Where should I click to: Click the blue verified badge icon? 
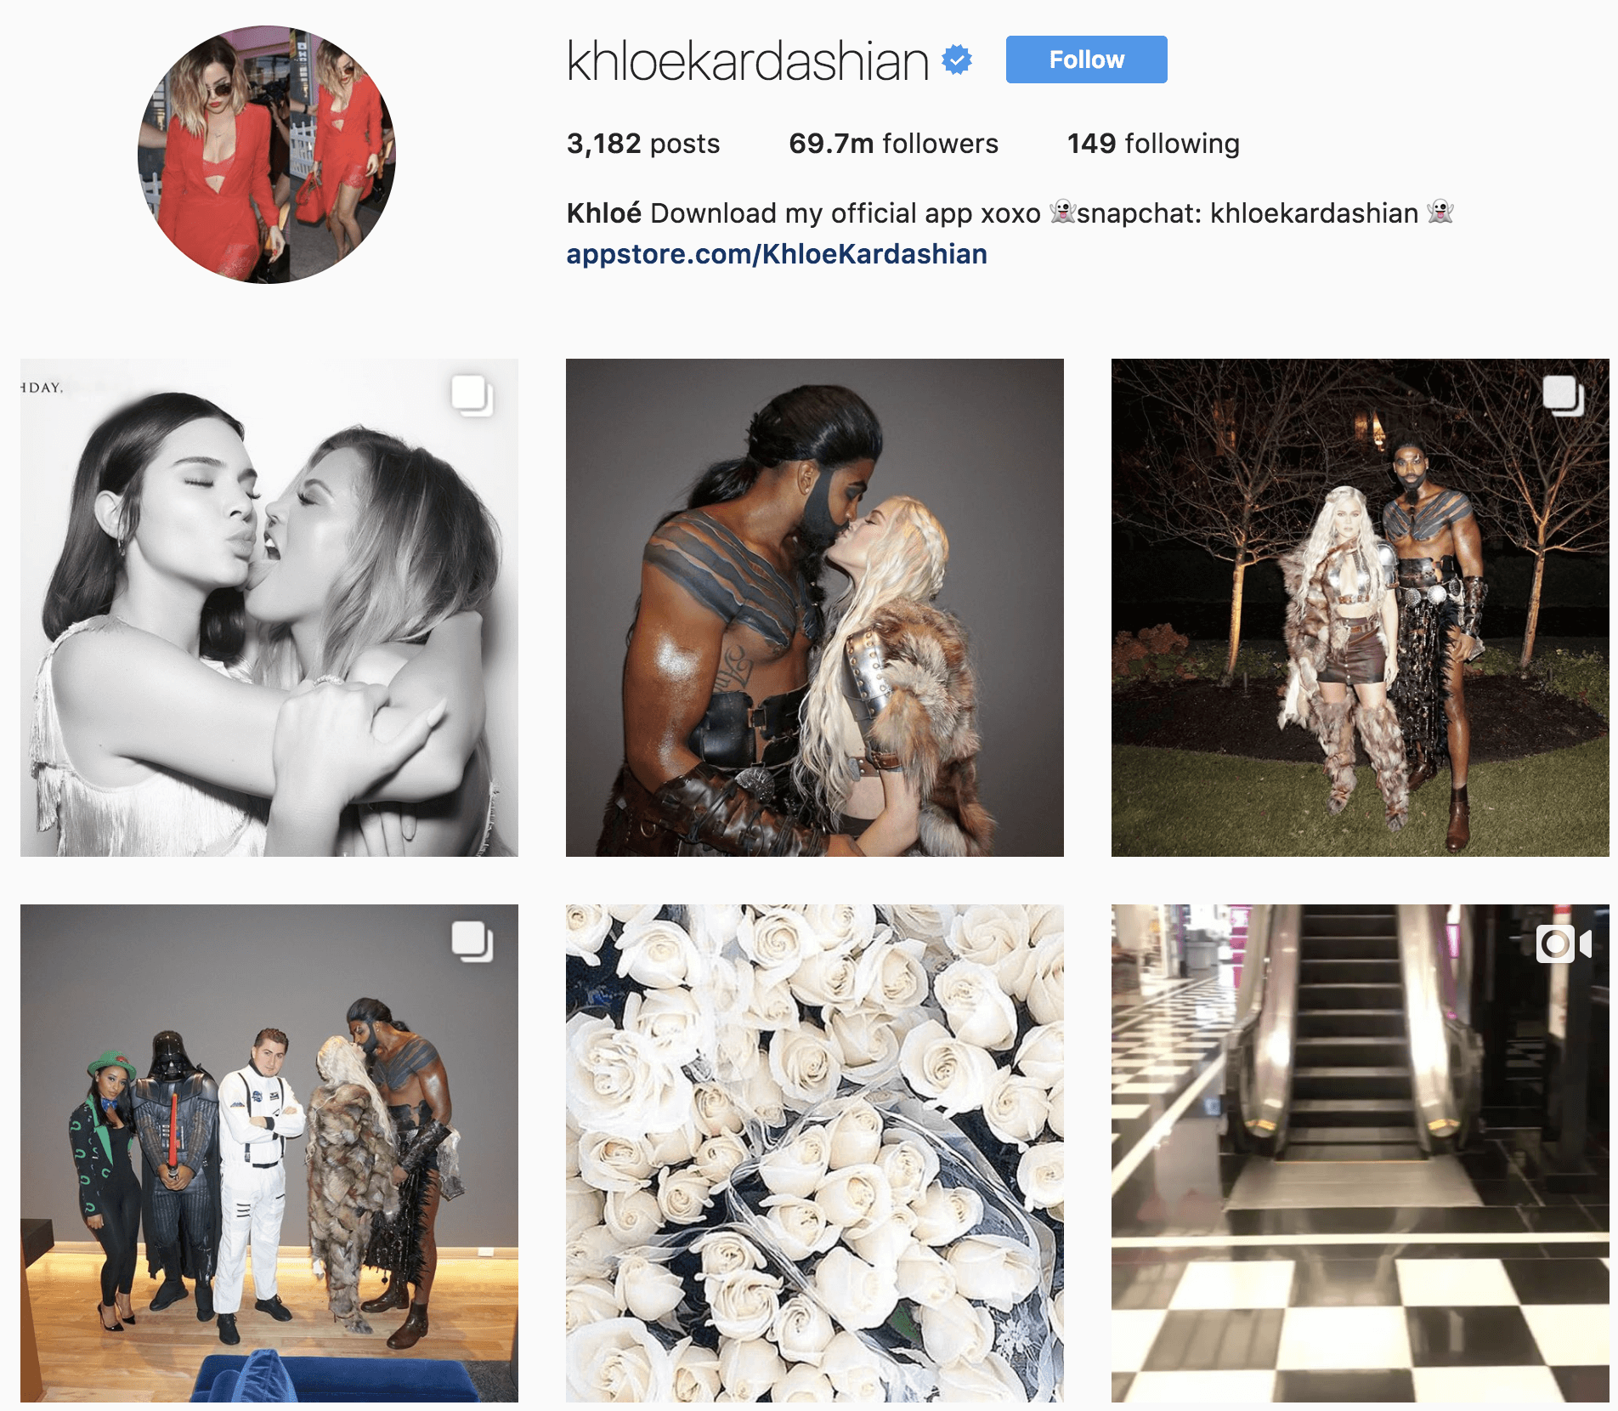pos(957,60)
